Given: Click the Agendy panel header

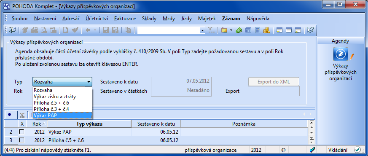Looking at the screenshot, I should (x=340, y=41).
